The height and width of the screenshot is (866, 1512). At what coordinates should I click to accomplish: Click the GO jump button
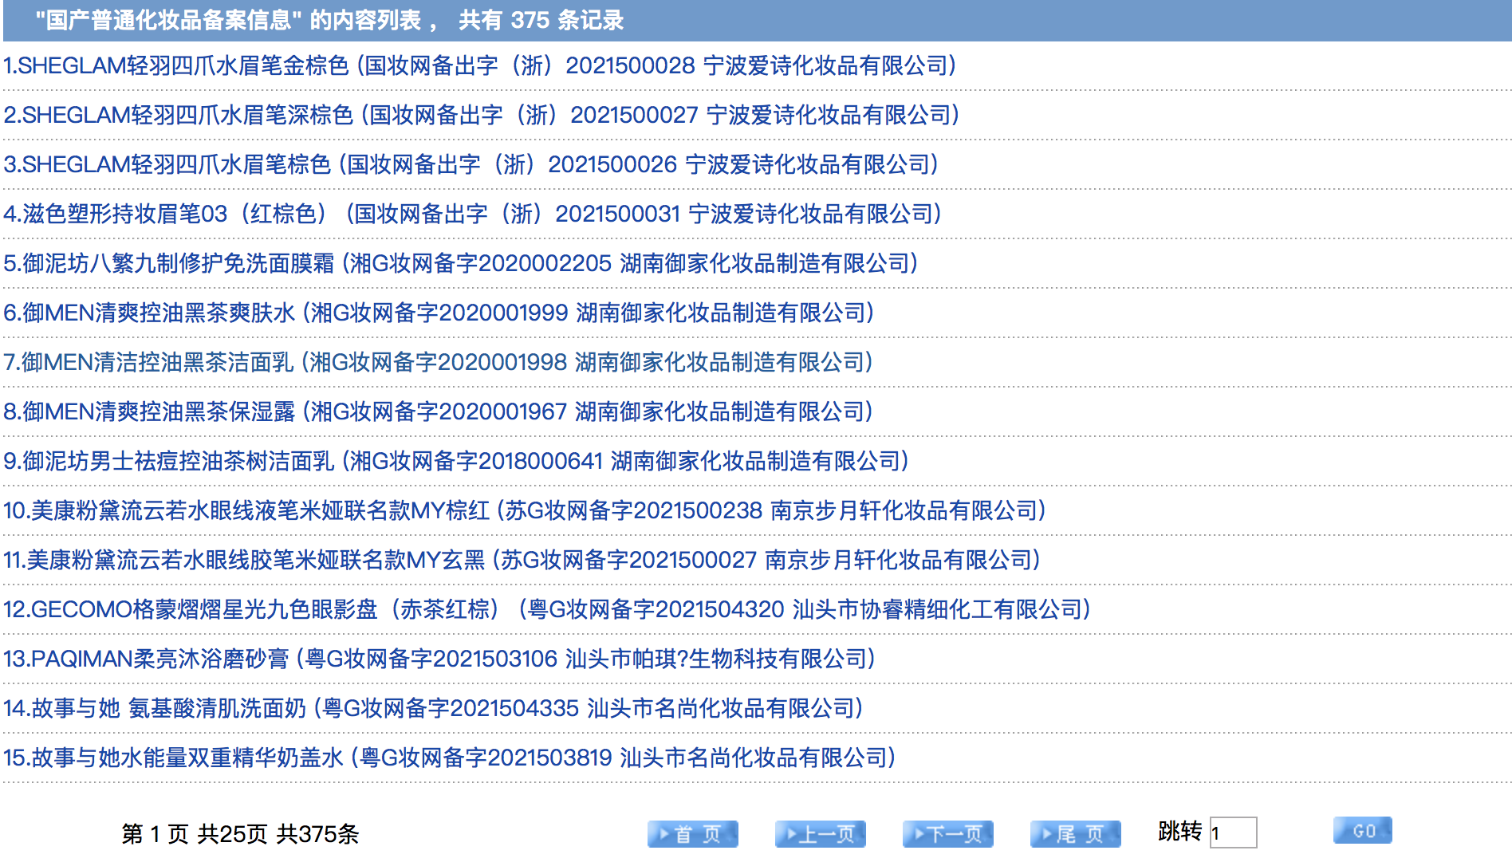tap(1363, 830)
